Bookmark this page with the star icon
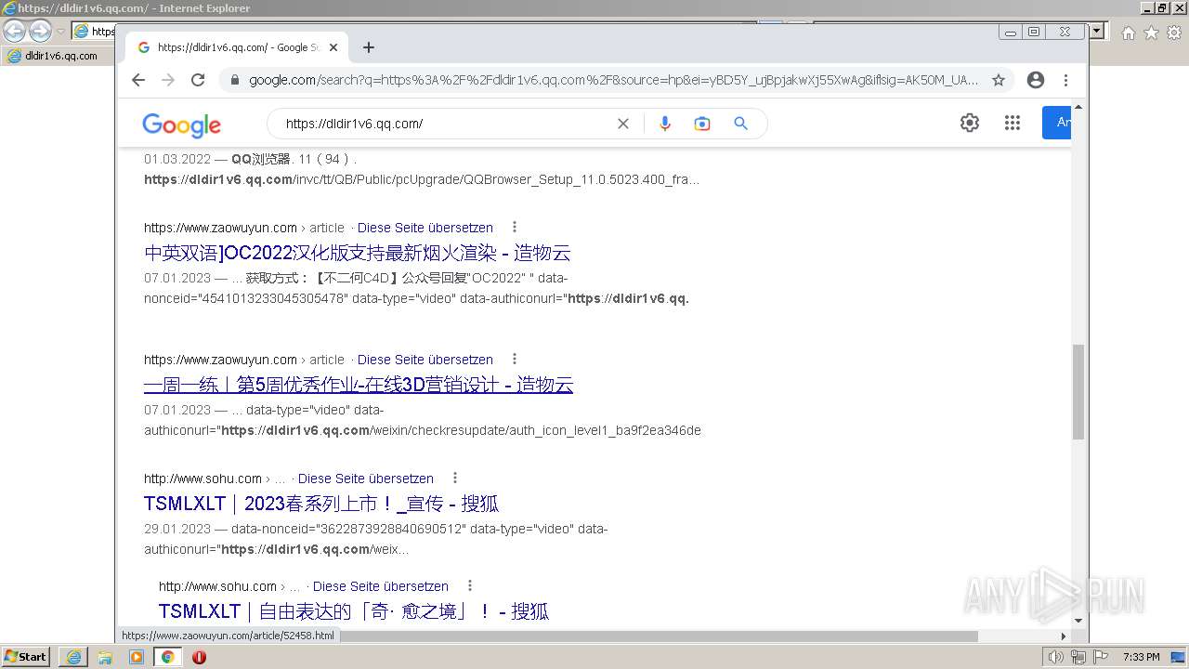 (x=999, y=80)
